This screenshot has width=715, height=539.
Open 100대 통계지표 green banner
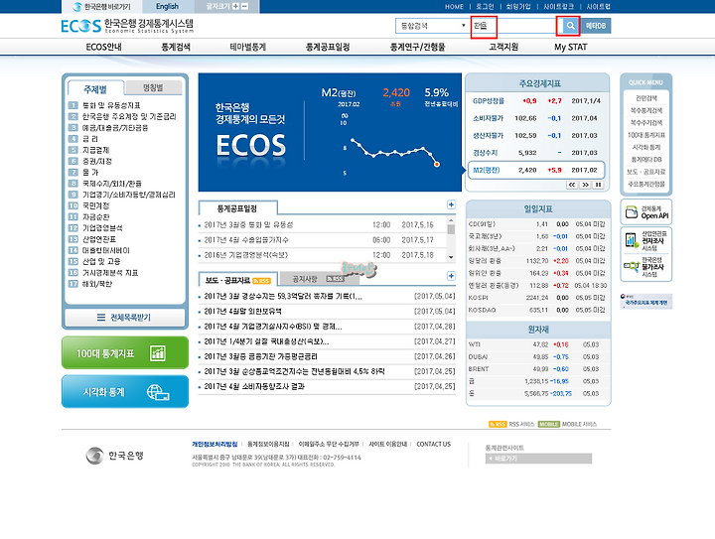(x=125, y=352)
